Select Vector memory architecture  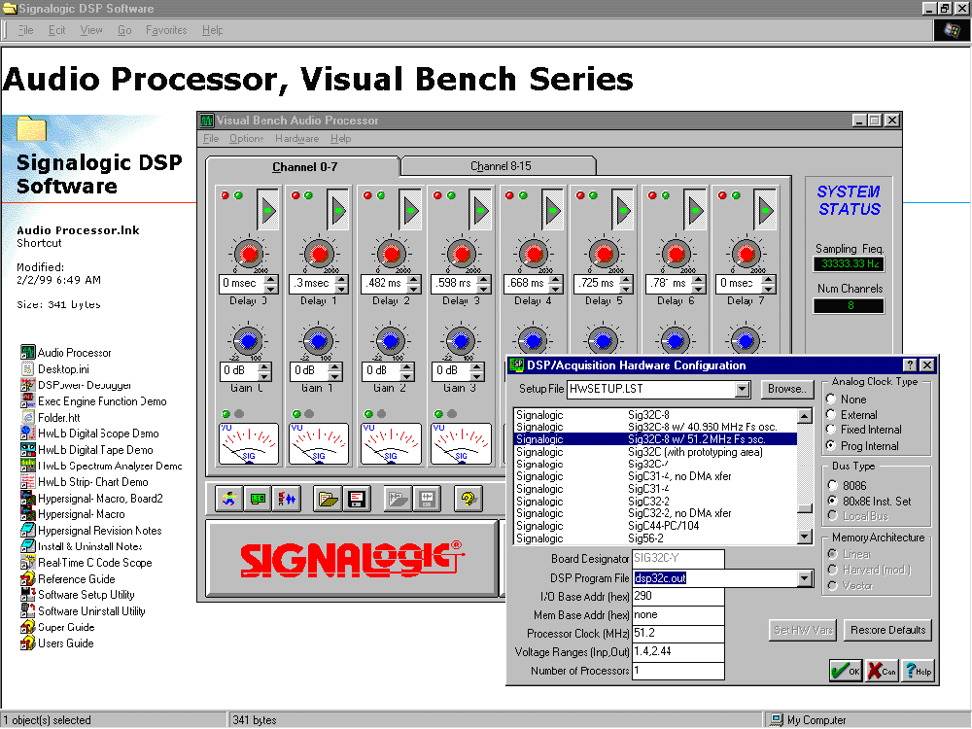click(x=833, y=586)
